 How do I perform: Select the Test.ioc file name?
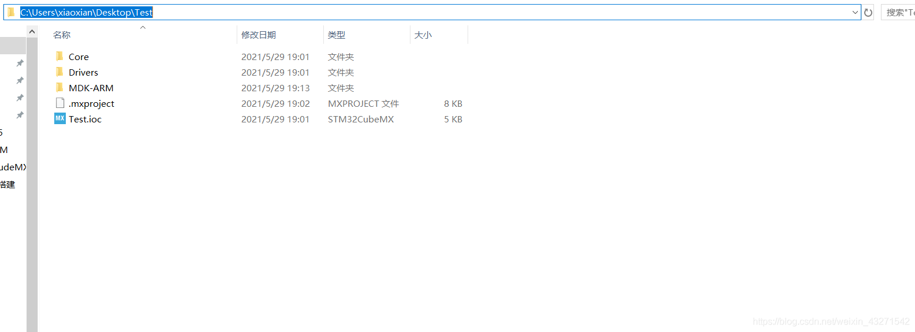pos(85,119)
